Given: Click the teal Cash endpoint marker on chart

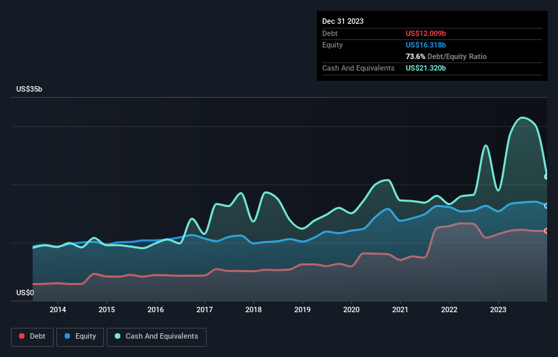Looking at the screenshot, I should [546, 176].
